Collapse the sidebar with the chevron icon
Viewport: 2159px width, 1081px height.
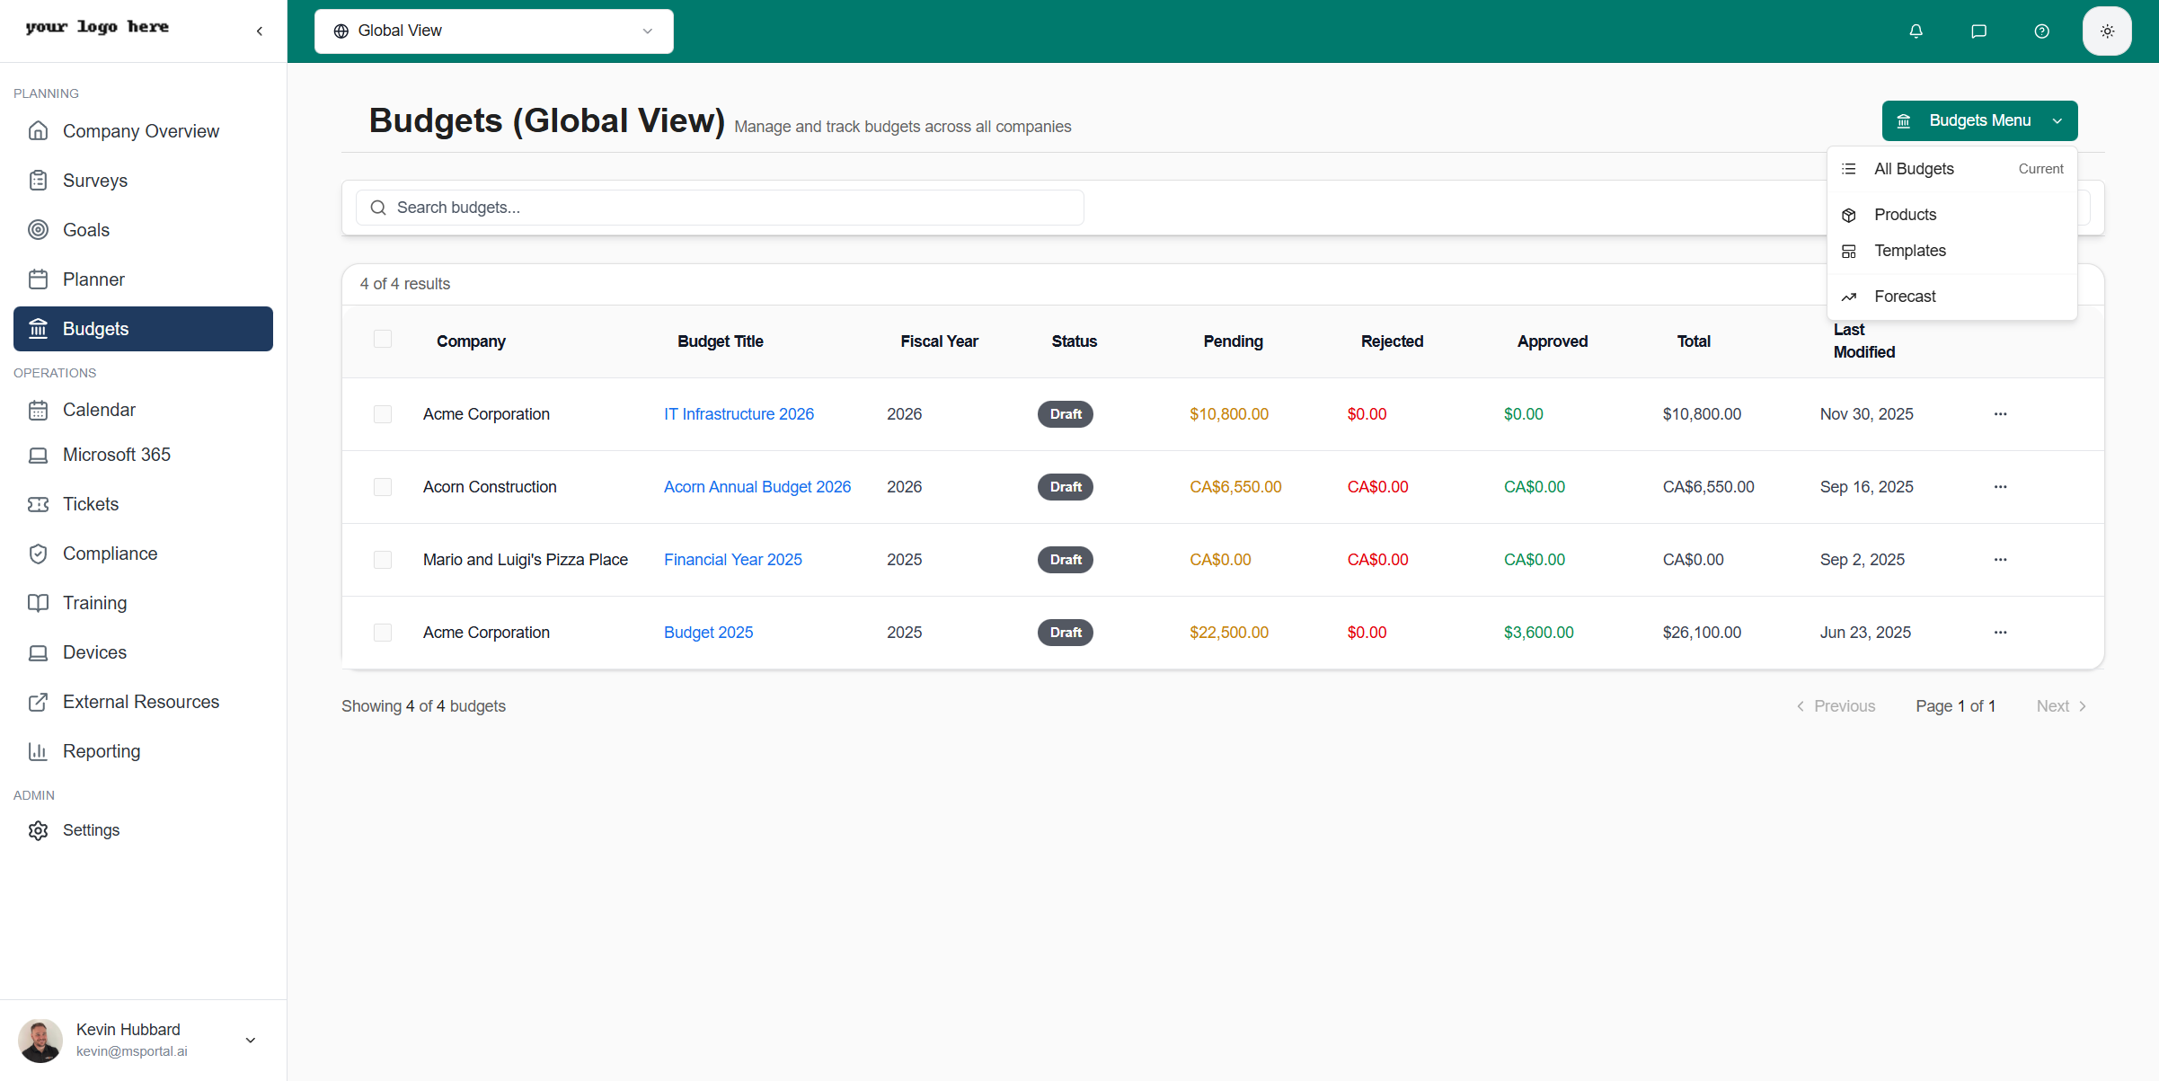[260, 31]
